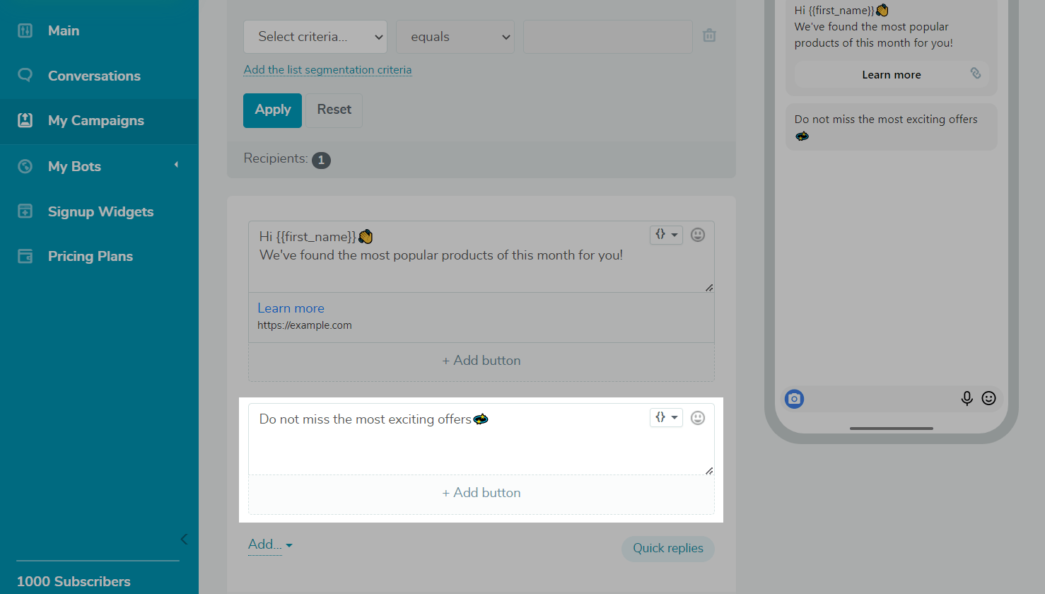Open the equals operator dropdown
This screenshot has width=1045, height=594.
(x=455, y=37)
